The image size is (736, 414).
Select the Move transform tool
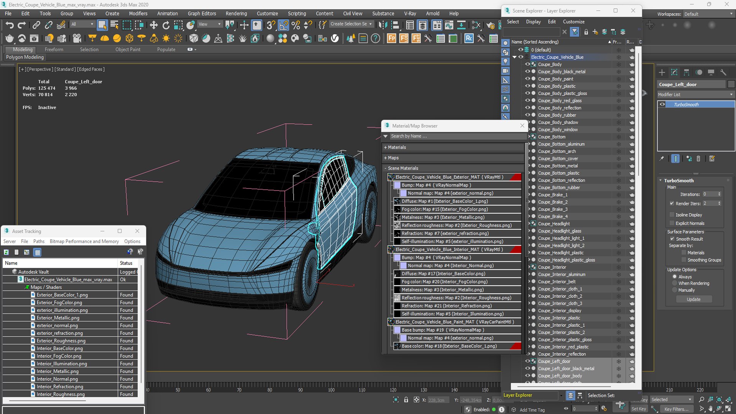(153, 25)
